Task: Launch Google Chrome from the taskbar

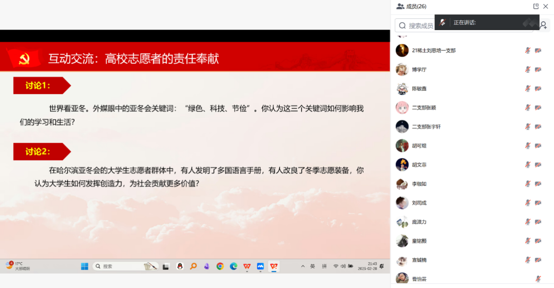Action: 220,266
